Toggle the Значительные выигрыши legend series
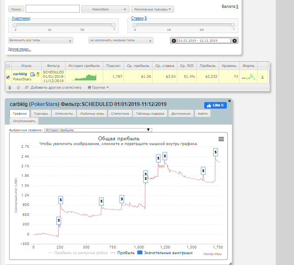This screenshot has width=294, height=265. [165, 253]
